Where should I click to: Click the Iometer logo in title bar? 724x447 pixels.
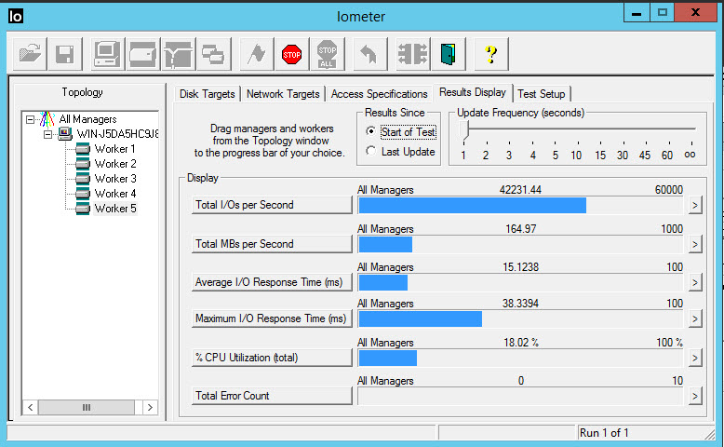pyautogui.click(x=16, y=16)
